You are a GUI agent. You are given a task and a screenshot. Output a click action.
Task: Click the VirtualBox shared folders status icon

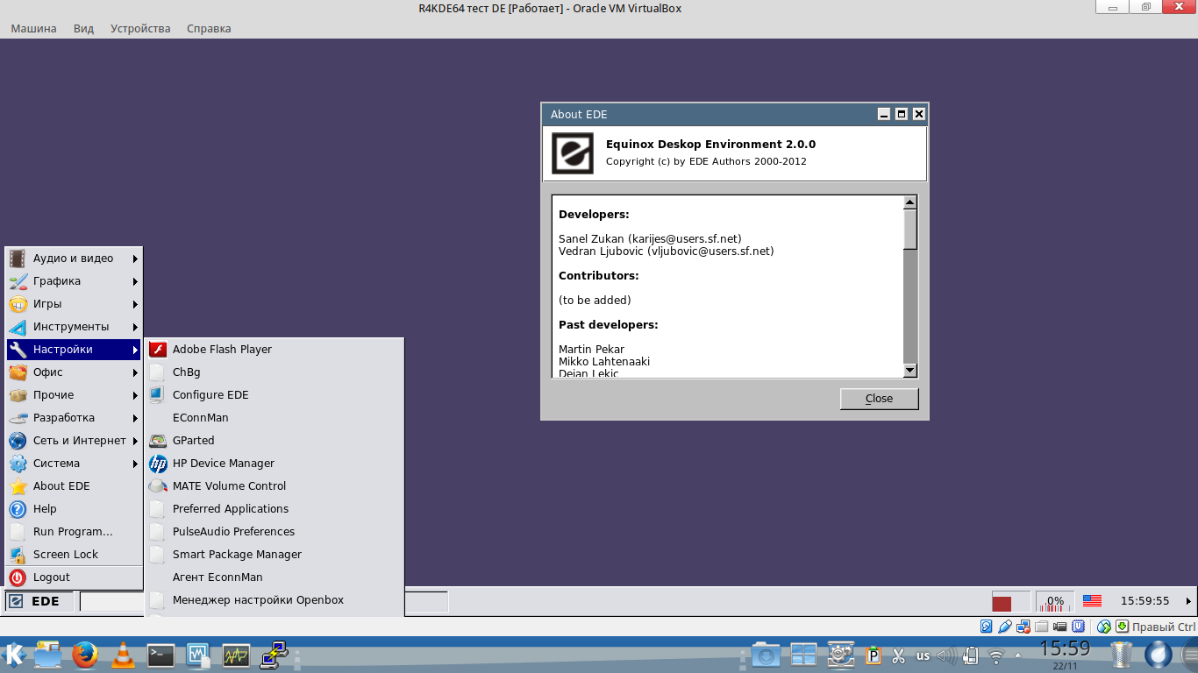point(1041,627)
